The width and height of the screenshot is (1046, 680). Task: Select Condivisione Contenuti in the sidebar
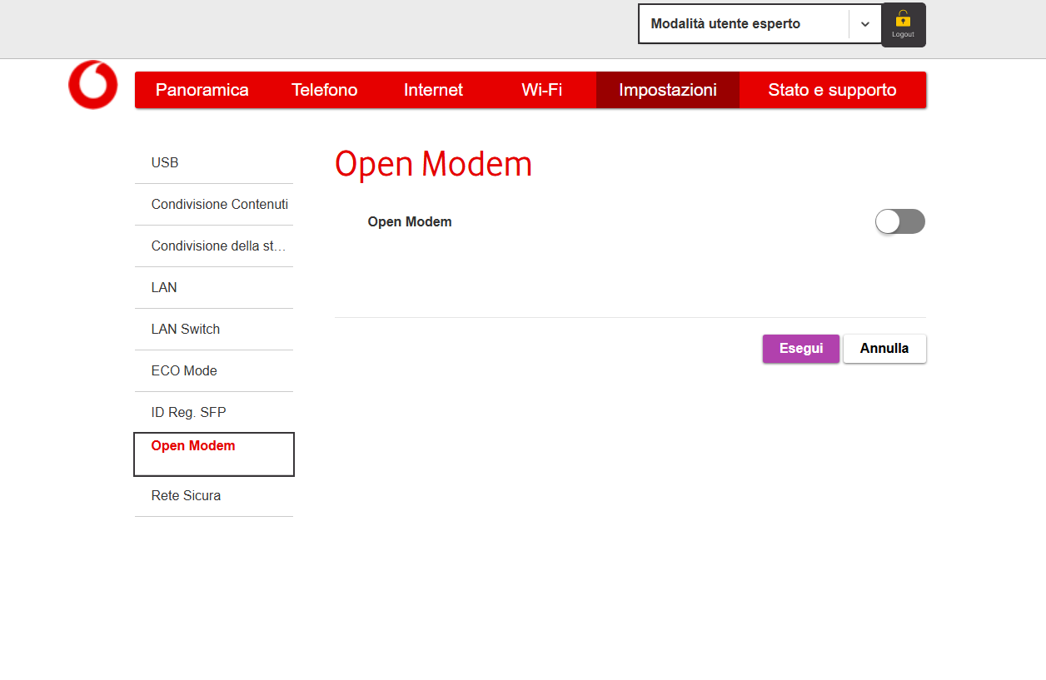pyautogui.click(x=214, y=205)
